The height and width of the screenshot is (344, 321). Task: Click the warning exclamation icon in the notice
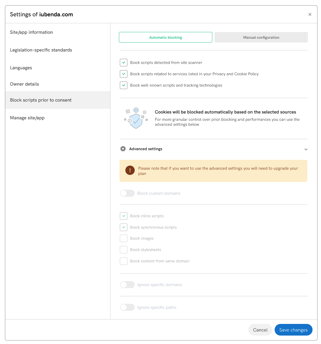coord(130,170)
